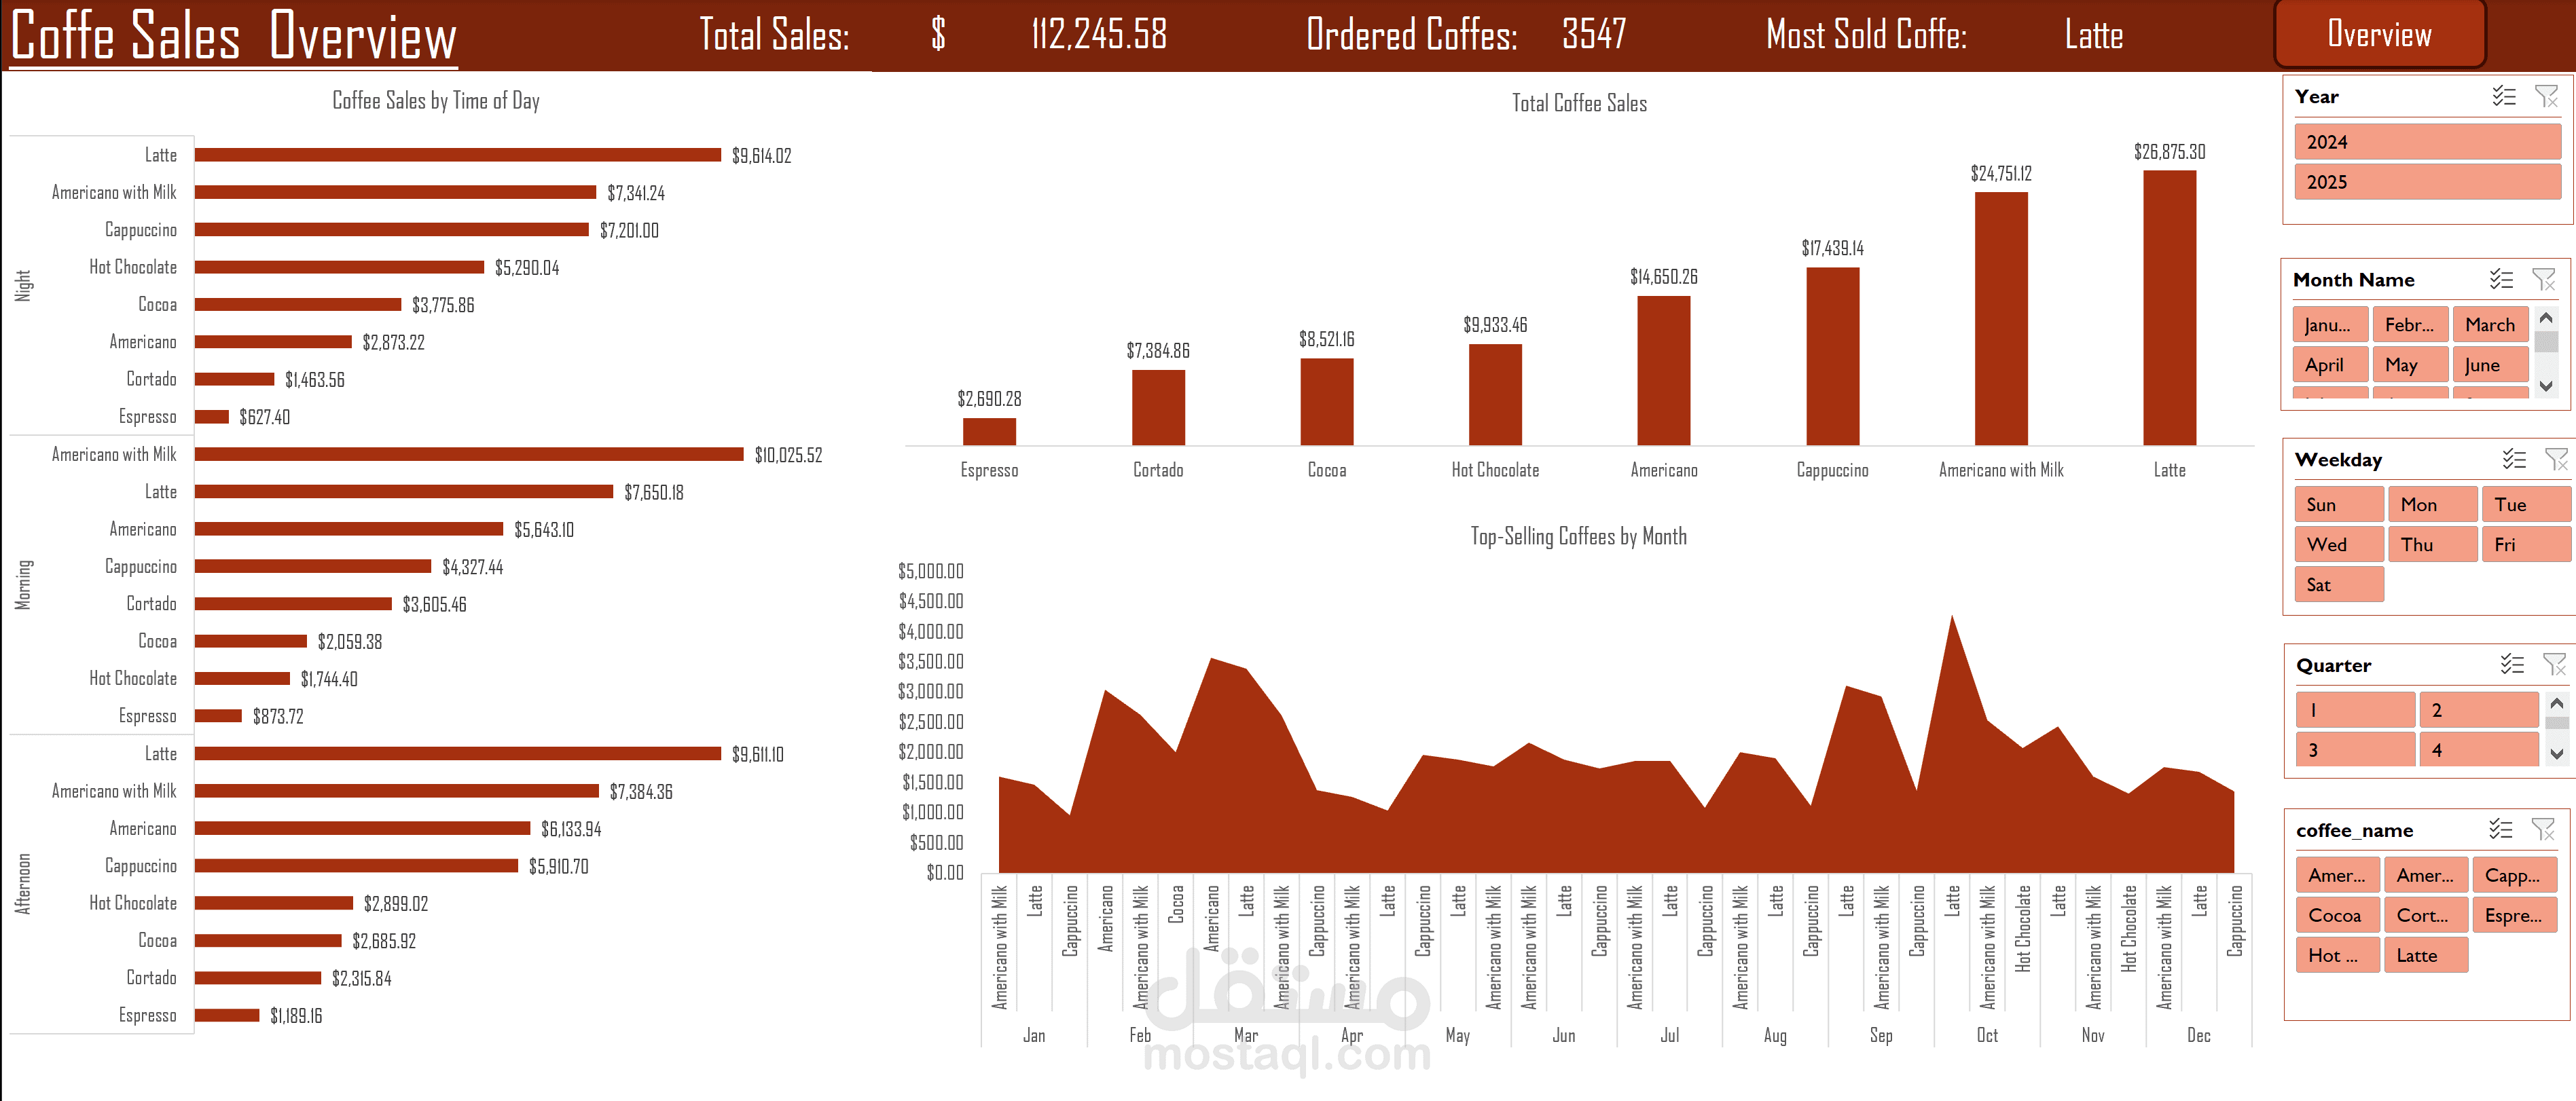Toggle the 2024 year filter
This screenshot has width=2576, height=1101.
click(2427, 142)
